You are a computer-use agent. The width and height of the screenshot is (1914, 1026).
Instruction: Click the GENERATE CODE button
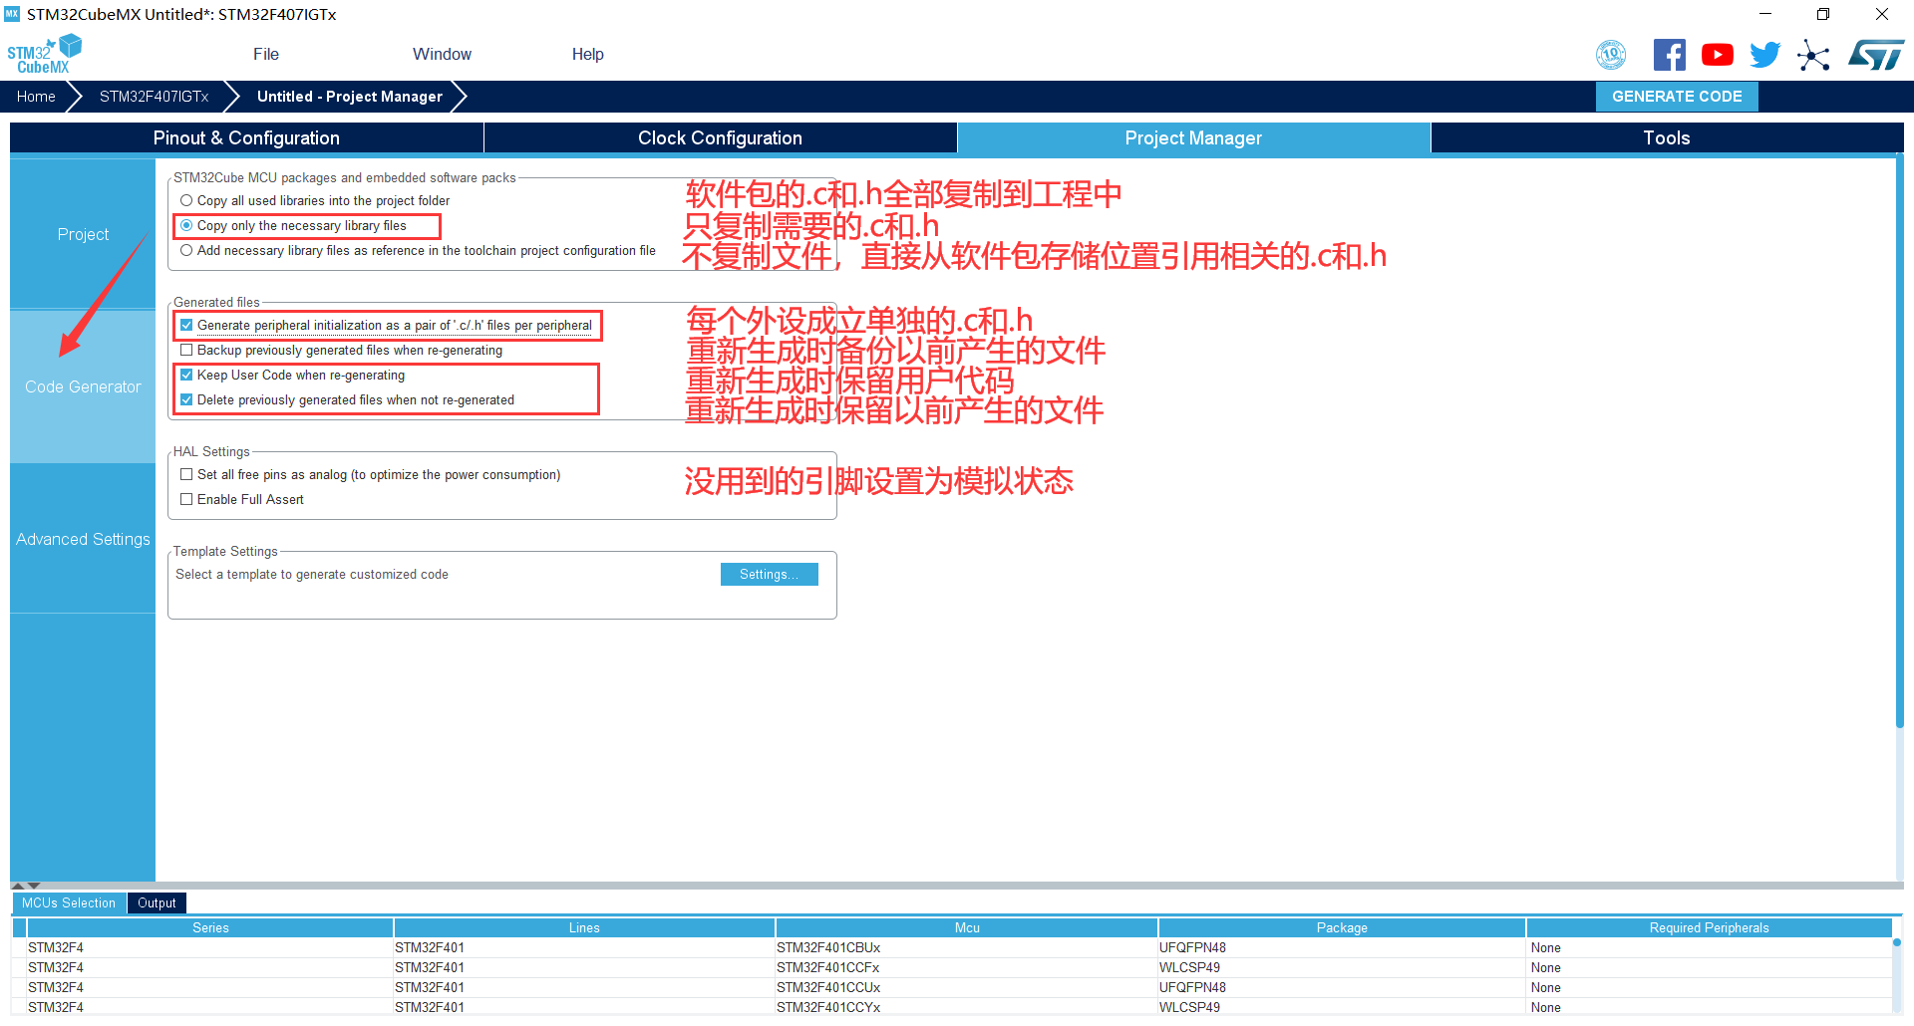tap(1676, 97)
